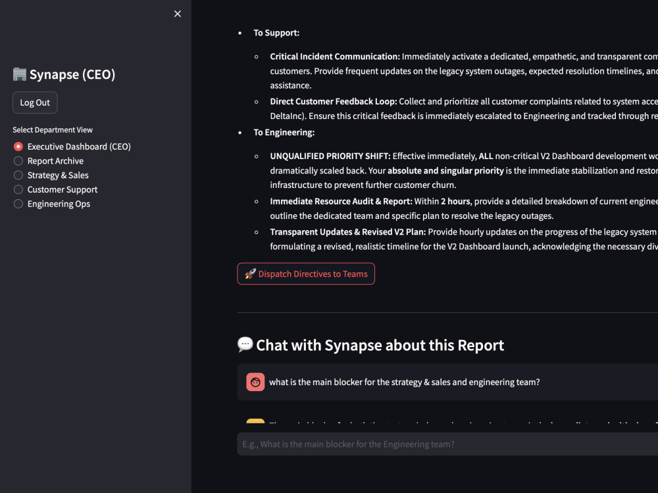Image resolution: width=658 pixels, height=493 pixels.
Task: Switch to Strategy & Sales view
Action: [51, 176]
